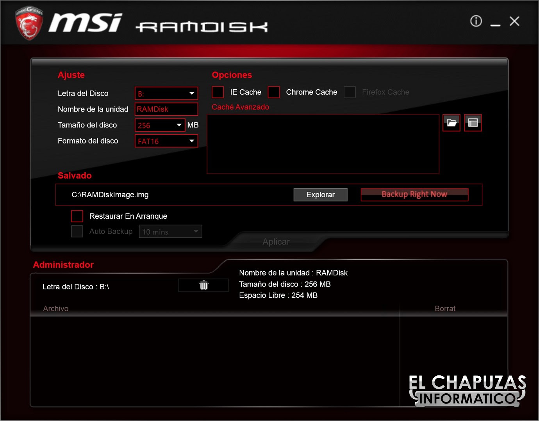The image size is (539, 421).
Task: Click Nombre de la unidad : RAMDisk info text
Action: coord(293,273)
